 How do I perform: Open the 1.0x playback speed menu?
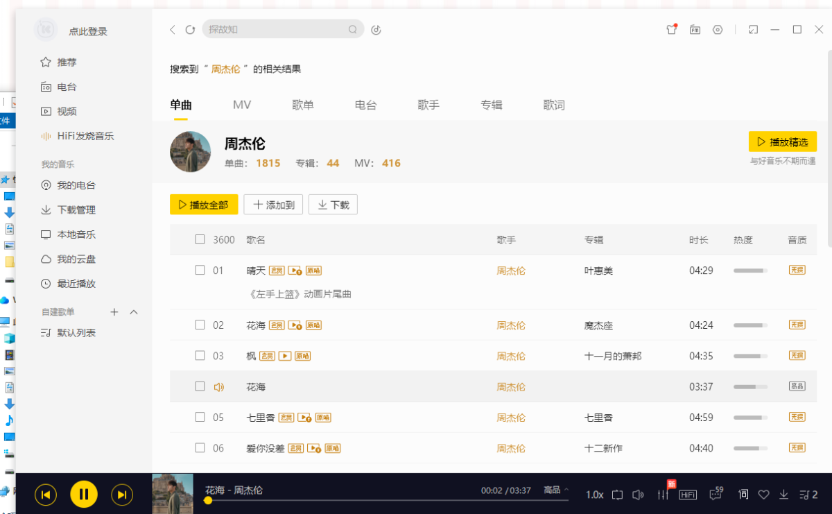(594, 495)
